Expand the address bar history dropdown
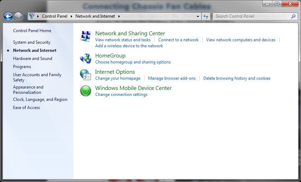Viewport: 301px width, 182px height. 198,16
